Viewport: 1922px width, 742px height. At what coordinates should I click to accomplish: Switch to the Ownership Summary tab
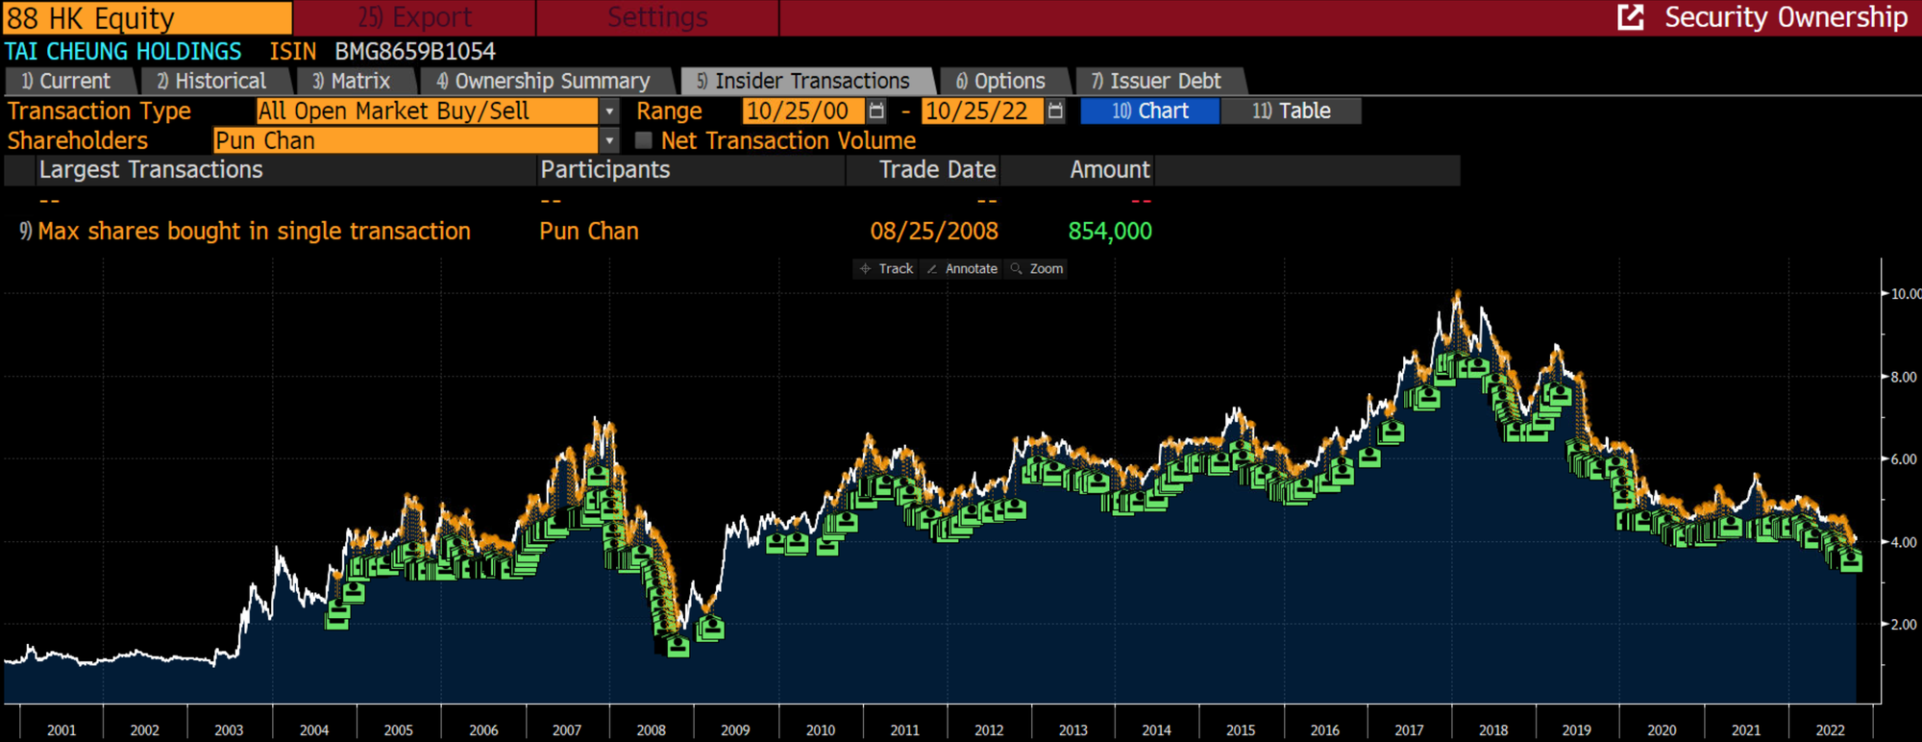(x=543, y=82)
